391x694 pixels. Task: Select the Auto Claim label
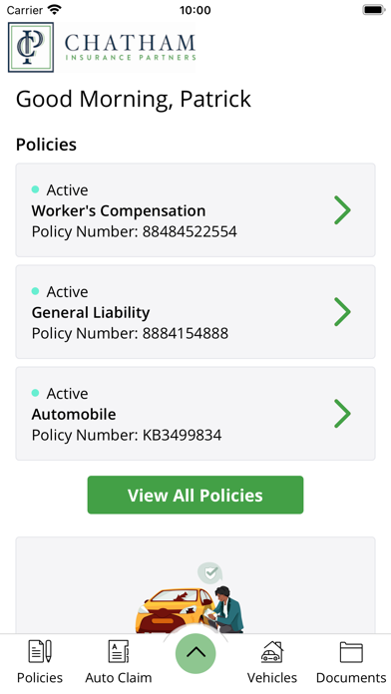point(119,678)
